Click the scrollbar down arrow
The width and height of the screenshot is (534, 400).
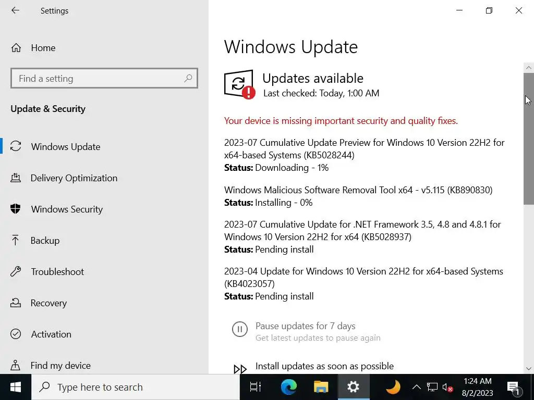[x=529, y=368]
